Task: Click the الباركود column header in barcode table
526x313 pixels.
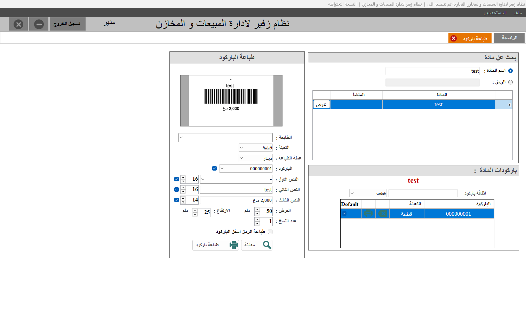Action: point(459,204)
